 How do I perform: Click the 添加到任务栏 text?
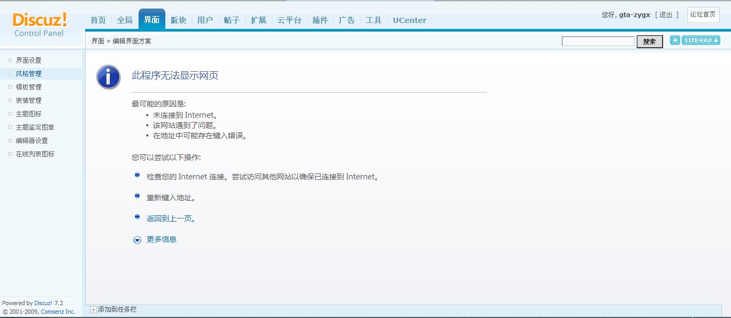pos(117,309)
